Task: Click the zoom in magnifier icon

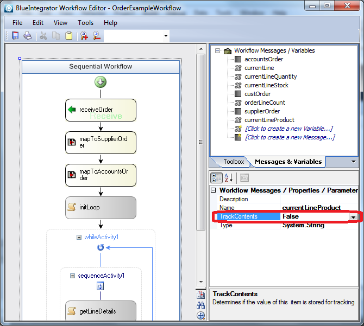Action: tap(84, 36)
